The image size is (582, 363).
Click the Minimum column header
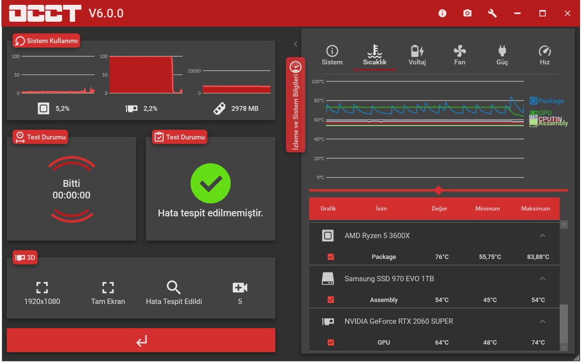(488, 209)
